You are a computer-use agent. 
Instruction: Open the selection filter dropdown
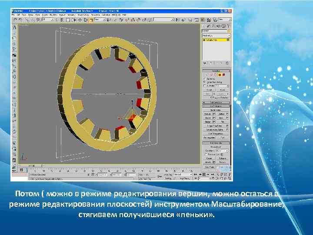pyautogui.click(x=48, y=20)
